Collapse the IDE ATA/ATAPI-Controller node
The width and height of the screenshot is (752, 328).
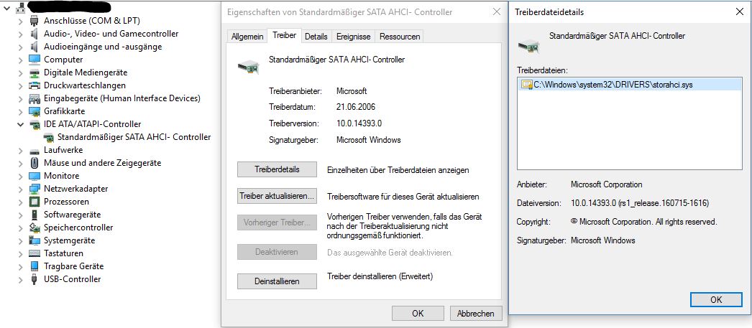[x=20, y=124]
